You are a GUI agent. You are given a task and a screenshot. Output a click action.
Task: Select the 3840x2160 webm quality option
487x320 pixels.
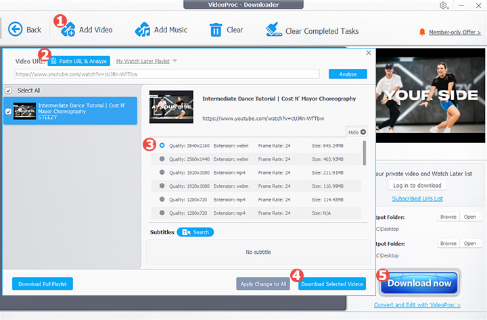click(162, 145)
